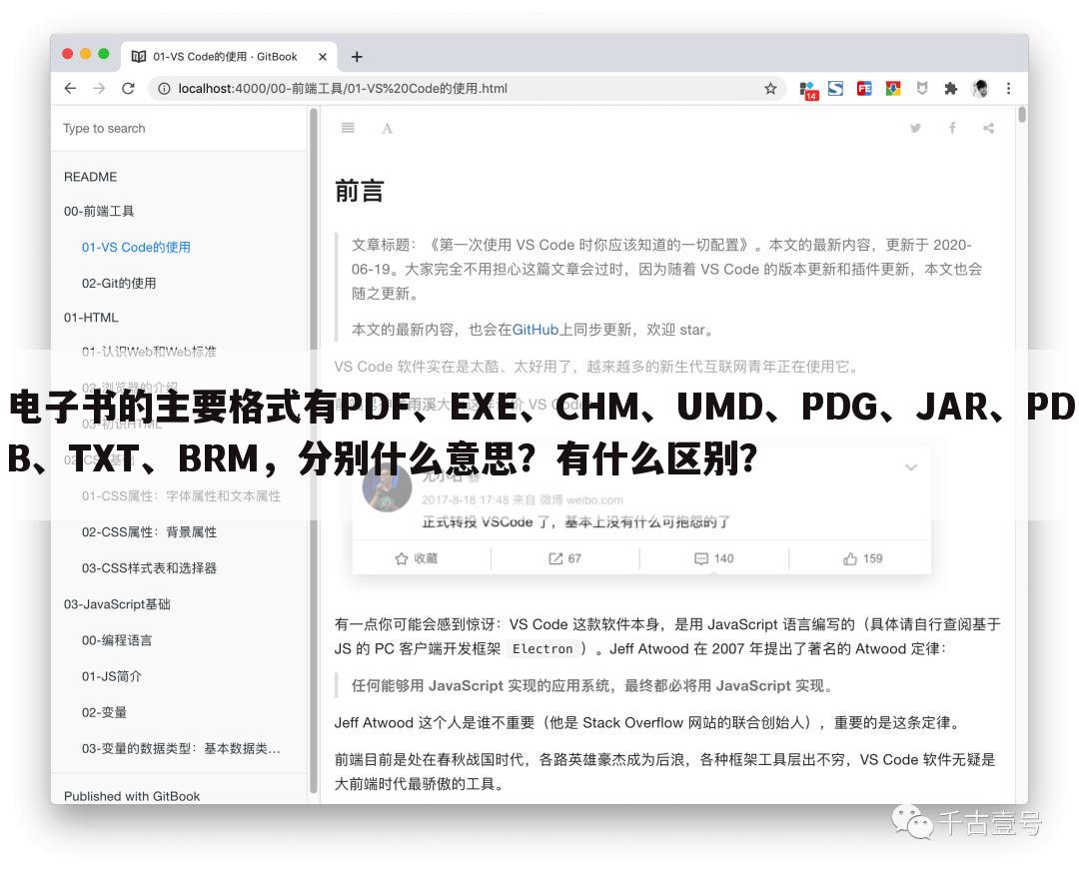
Task: Open the Extensions puzzle piece menu
Action: [x=951, y=88]
